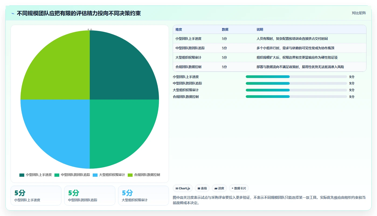Click the 进度 tag chip
This screenshot has height=216, width=377.
click(x=219, y=188)
